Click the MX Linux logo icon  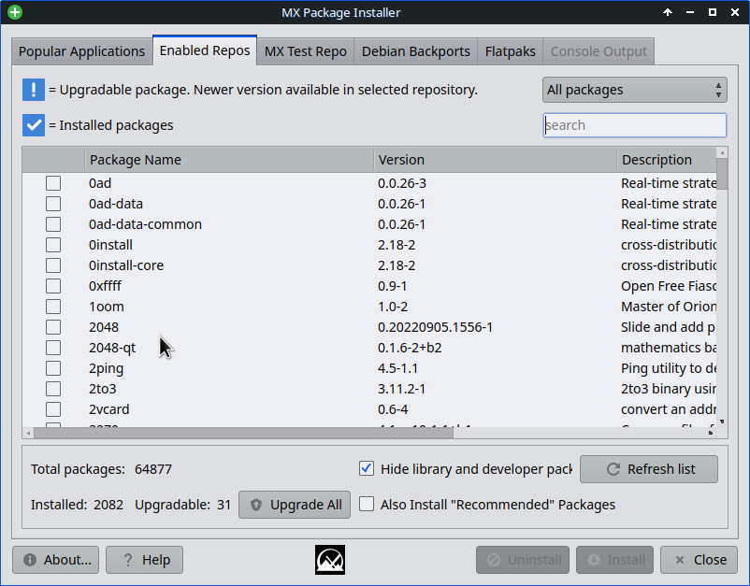tap(330, 560)
